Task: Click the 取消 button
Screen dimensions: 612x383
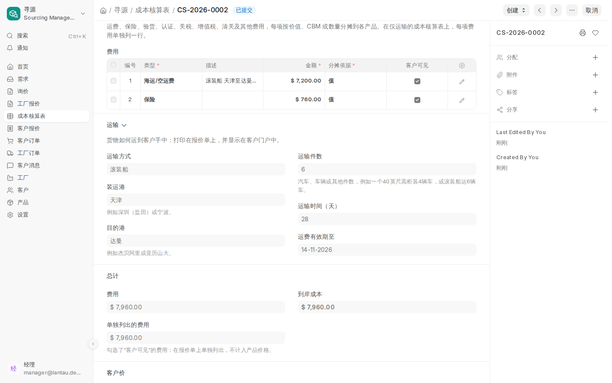Action: pos(592,10)
